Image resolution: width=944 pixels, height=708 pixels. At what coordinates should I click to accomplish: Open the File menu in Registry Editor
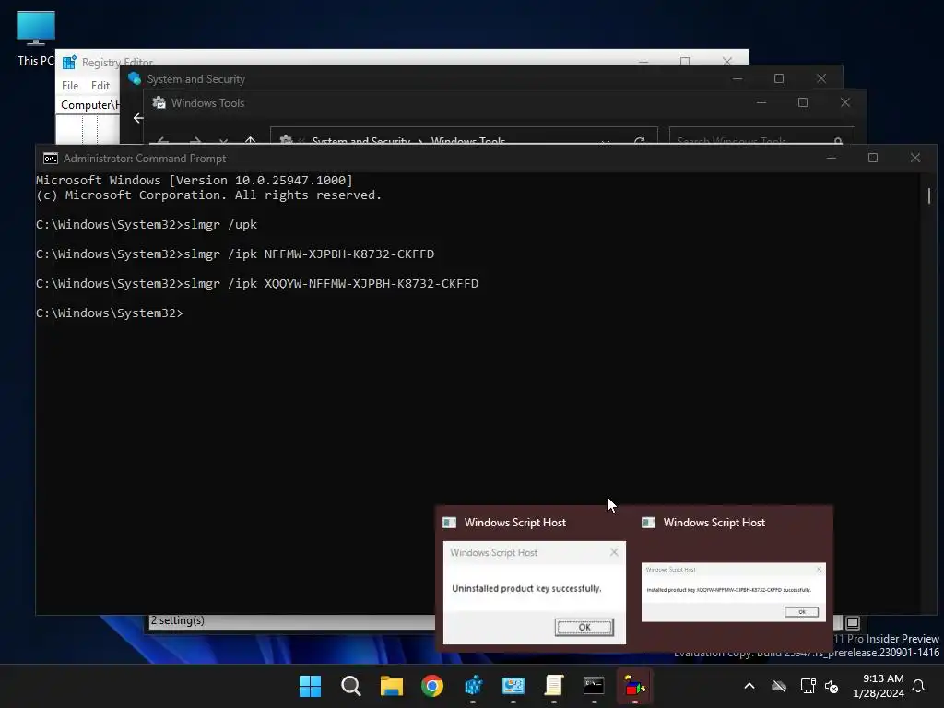(70, 86)
